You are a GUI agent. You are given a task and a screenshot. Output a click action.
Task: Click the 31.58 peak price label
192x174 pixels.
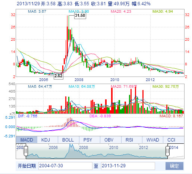click(80, 16)
